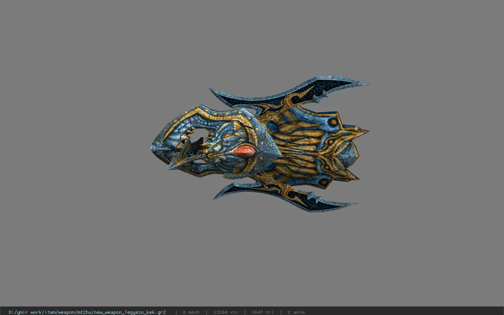Click the "1 anim" status entry
Image resolution: width=504 pixels, height=315 pixels.
click(296, 312)
